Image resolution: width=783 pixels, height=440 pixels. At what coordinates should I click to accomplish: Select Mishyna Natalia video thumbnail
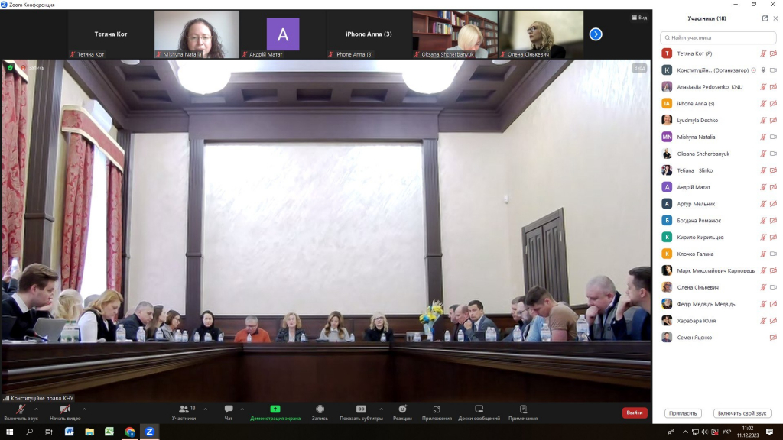click(x=197, y=34)
